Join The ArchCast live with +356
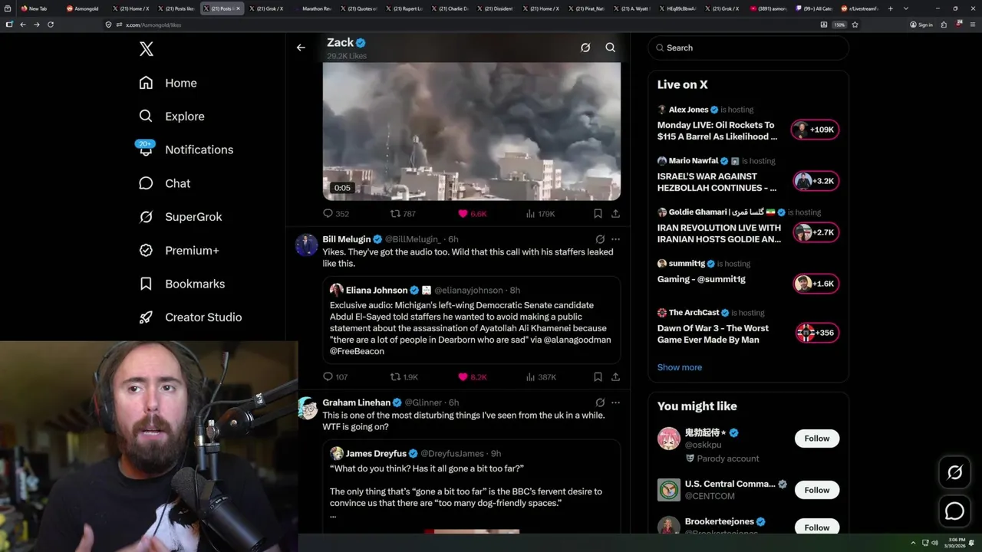 pyautogui.click(x=816, y=333)
